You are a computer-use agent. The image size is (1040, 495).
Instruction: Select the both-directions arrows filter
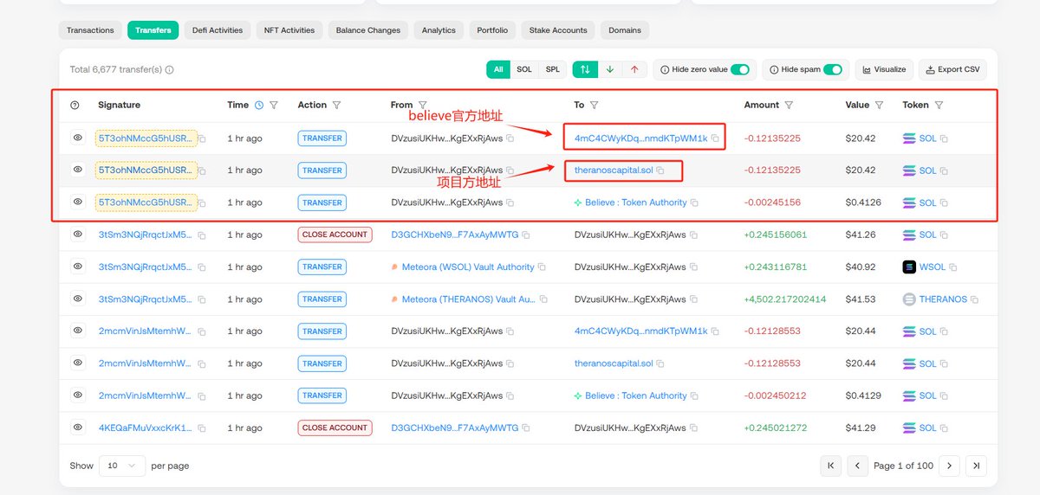(585, 69)
